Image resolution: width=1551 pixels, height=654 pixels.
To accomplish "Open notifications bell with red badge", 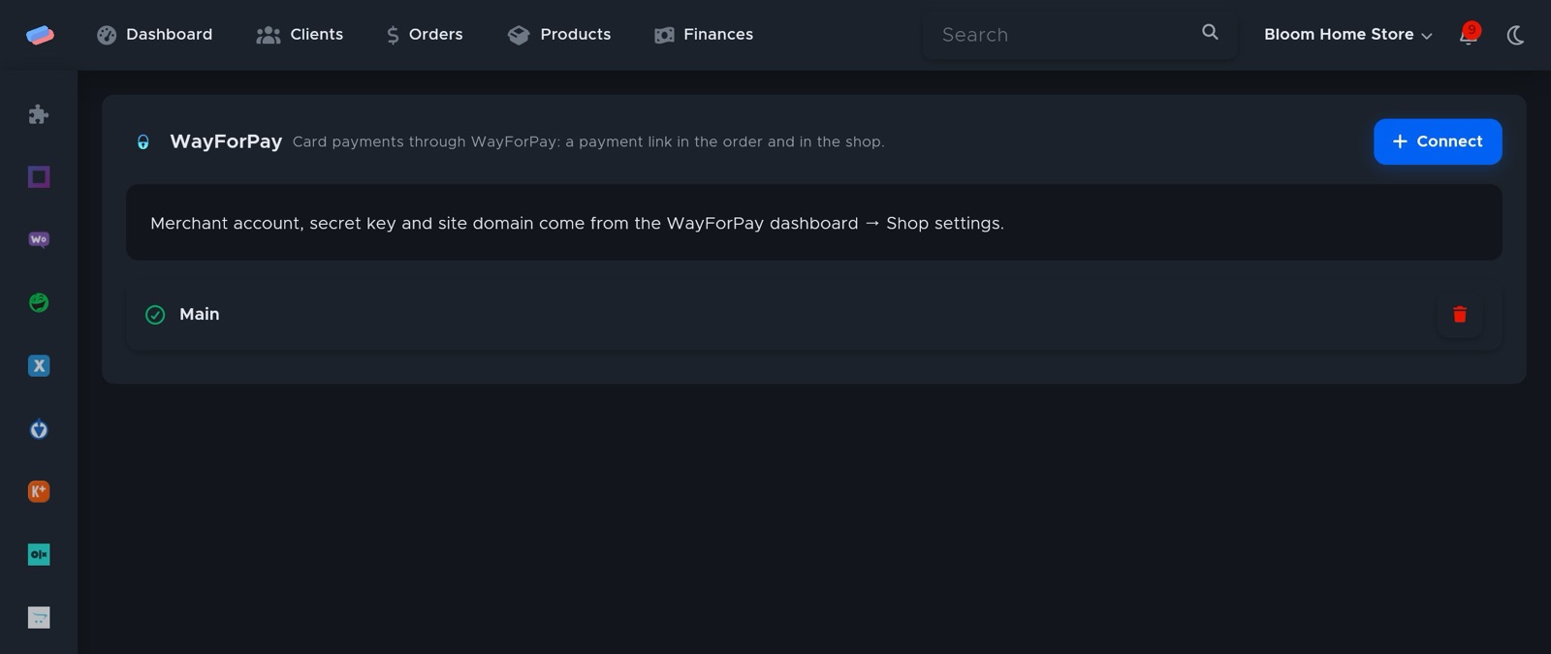I will 1470,34.
